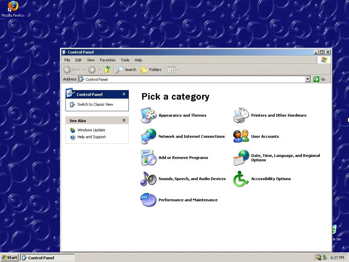Click the User Accounts text link
The width and height of the screenshot is (349, 262).
coord(265,136)
